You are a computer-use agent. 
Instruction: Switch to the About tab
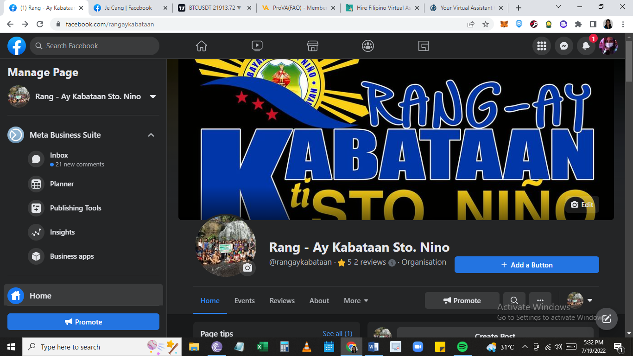[319, 300]
